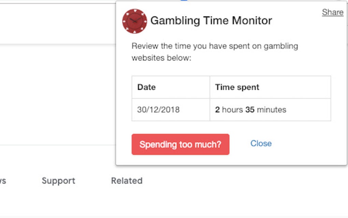Close the Gambling Time Monitor popup
The image size is (348, 218).
coord(261,144)
